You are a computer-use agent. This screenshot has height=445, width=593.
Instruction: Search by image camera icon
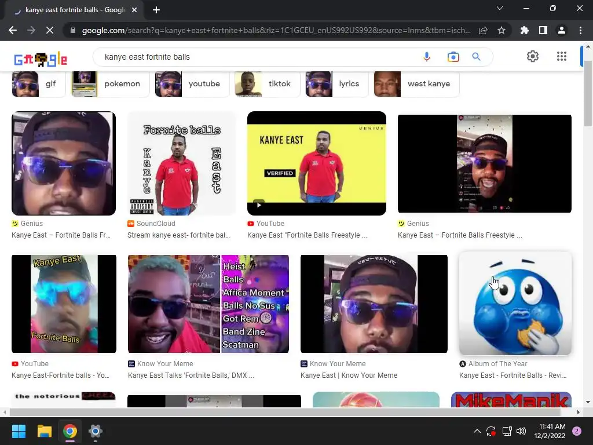[453, 57]
